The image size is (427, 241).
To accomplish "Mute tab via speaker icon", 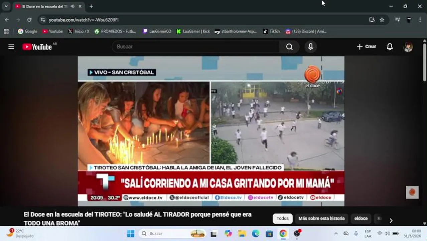I will pyautogui.click(x=73, y=6).
